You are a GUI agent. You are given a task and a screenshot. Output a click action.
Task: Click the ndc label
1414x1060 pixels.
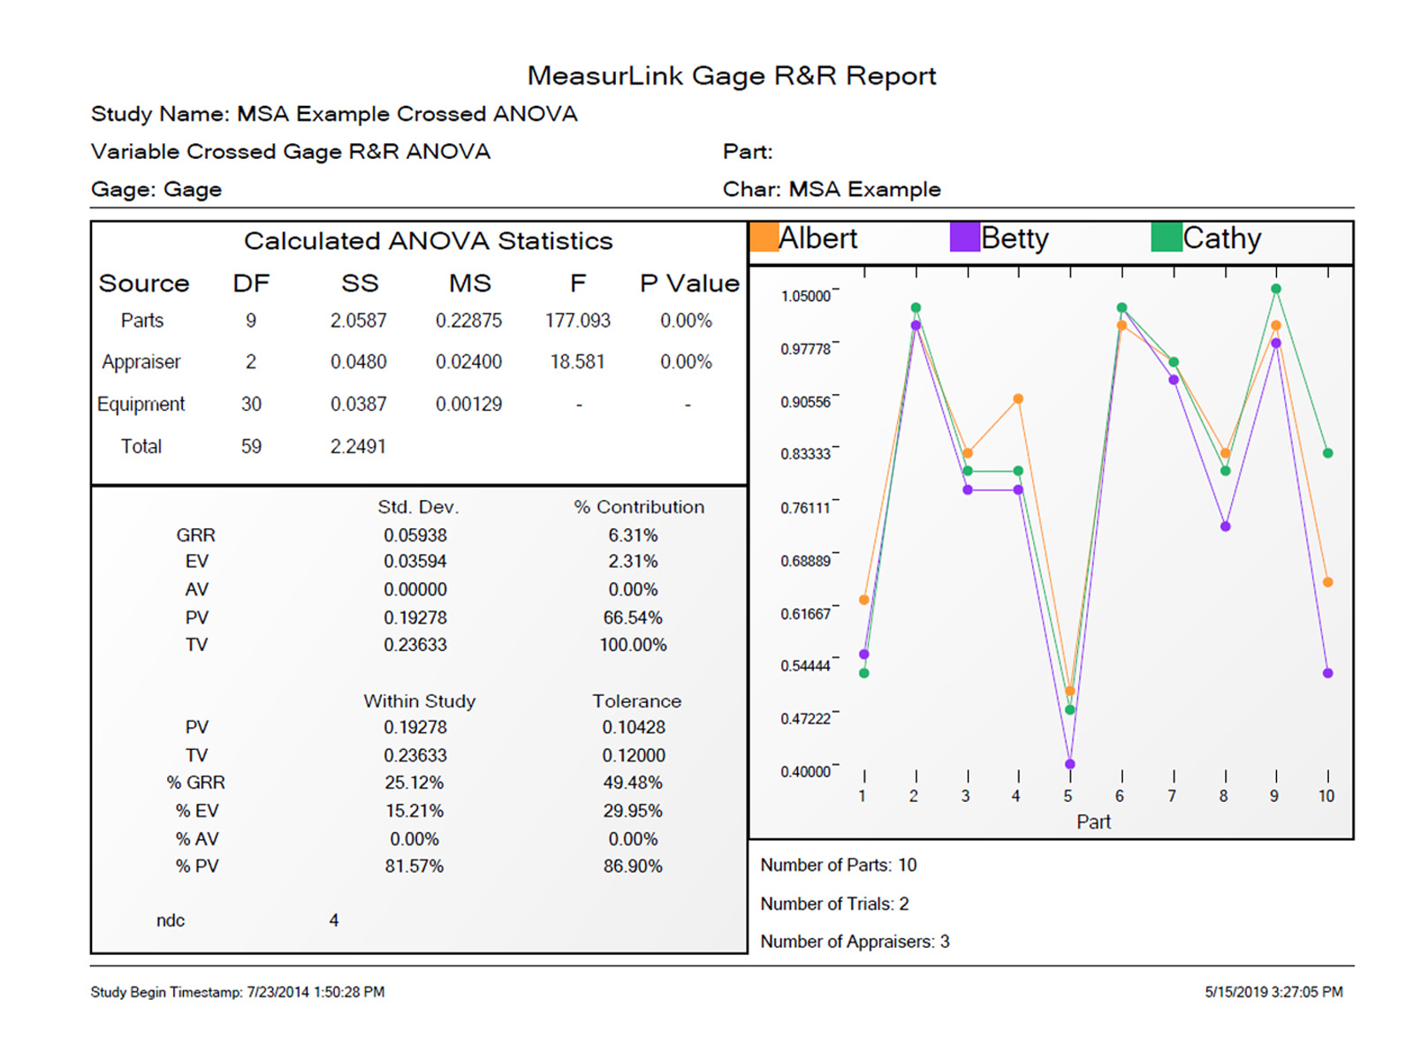(x=171, y=920)
